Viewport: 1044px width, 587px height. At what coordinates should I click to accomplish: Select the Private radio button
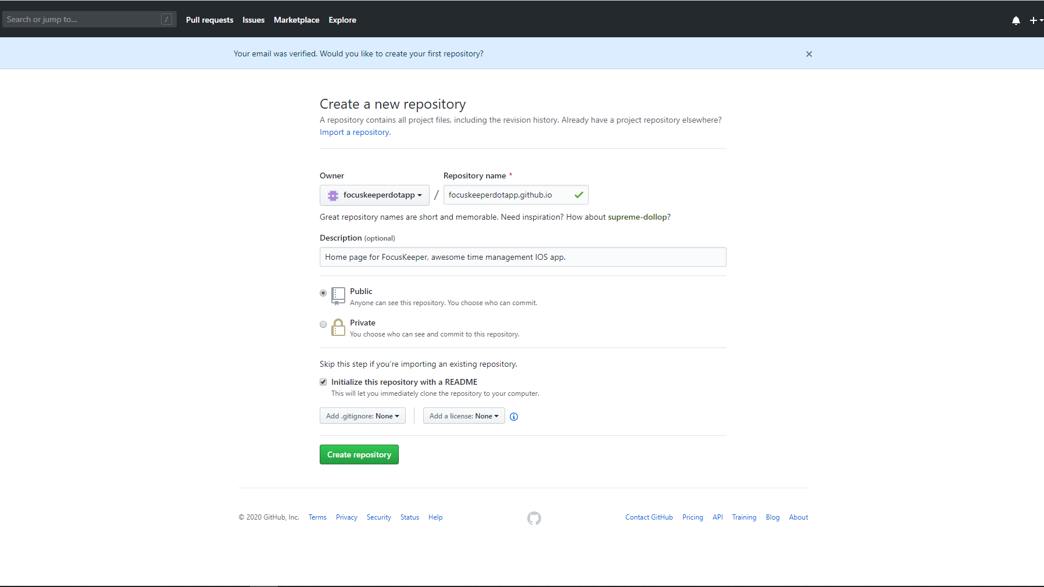[x=323, y=324]
